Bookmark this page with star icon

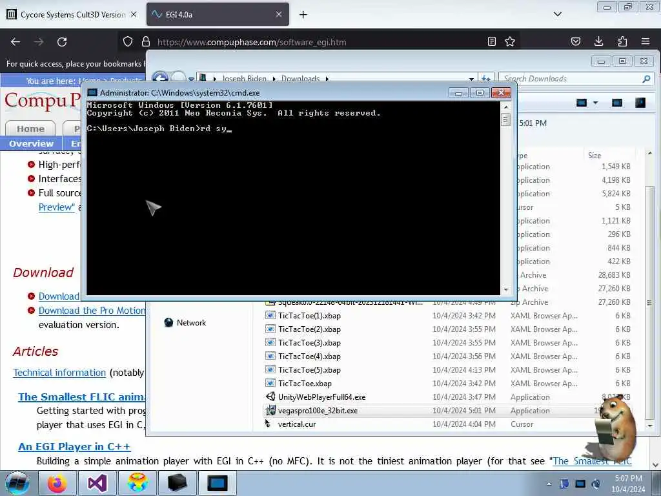[x=510, y=41]
